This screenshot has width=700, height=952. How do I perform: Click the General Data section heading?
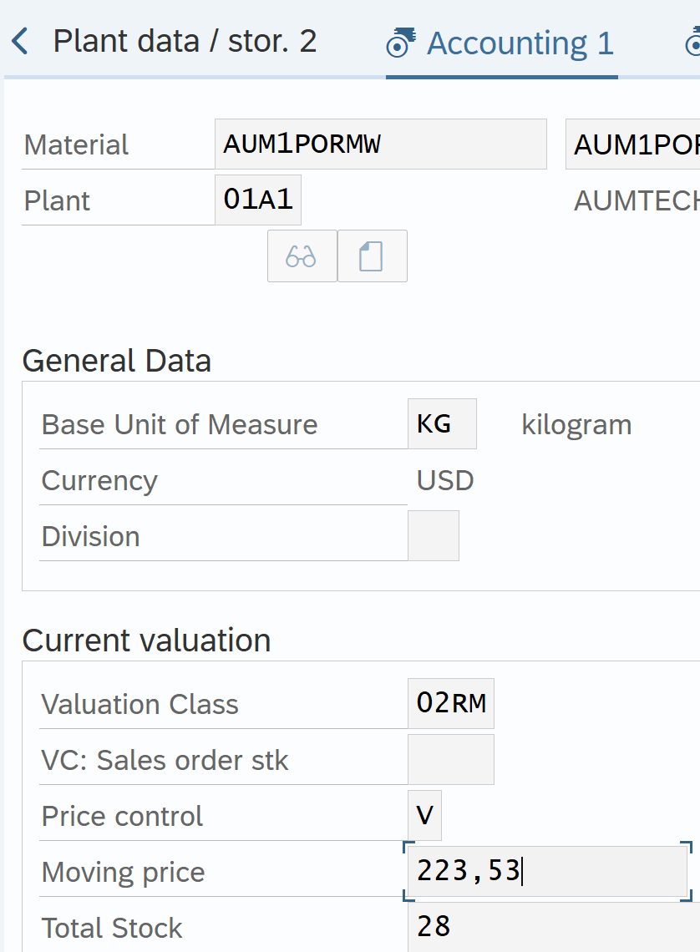coord(117,361)
